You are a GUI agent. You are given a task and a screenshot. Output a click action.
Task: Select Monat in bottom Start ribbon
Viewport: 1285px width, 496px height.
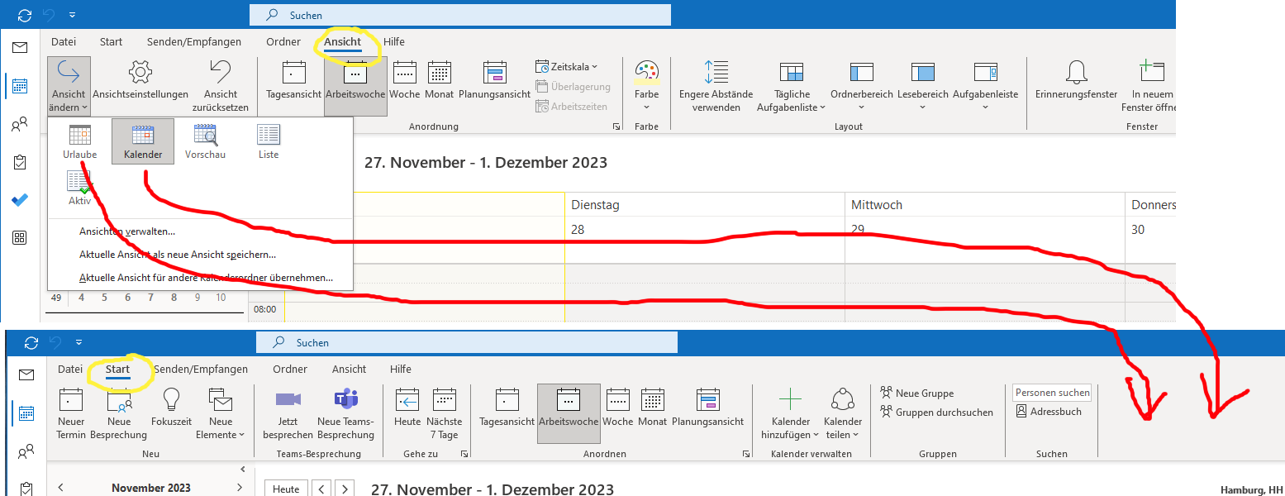tap(653, 408)
